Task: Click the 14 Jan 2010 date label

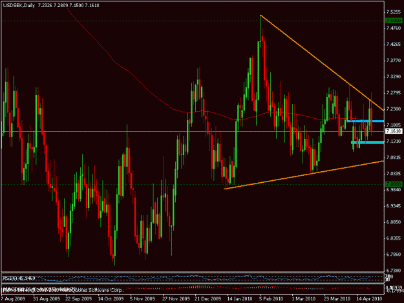Action: 240,298
